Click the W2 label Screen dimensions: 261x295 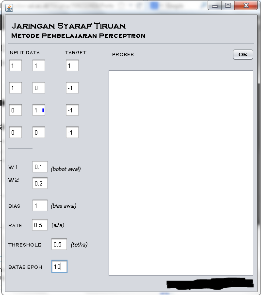14,180
